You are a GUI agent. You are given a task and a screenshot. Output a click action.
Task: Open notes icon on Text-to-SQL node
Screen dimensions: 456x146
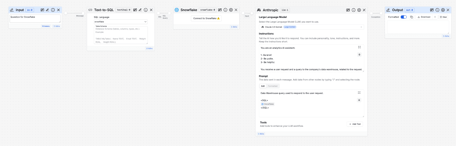pyautogui.click(x=135, y=10)
